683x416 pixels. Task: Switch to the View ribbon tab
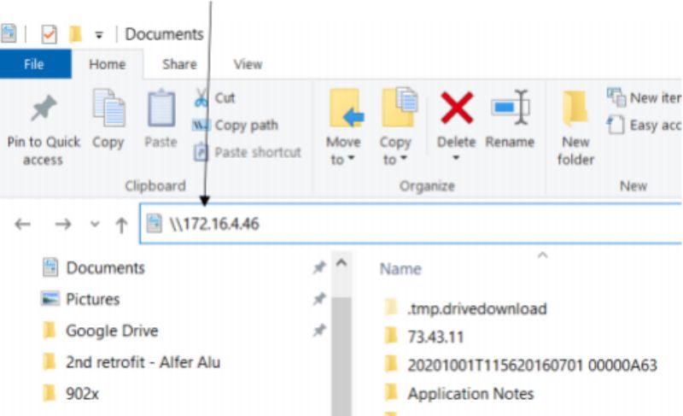click(x=248, y=63)
